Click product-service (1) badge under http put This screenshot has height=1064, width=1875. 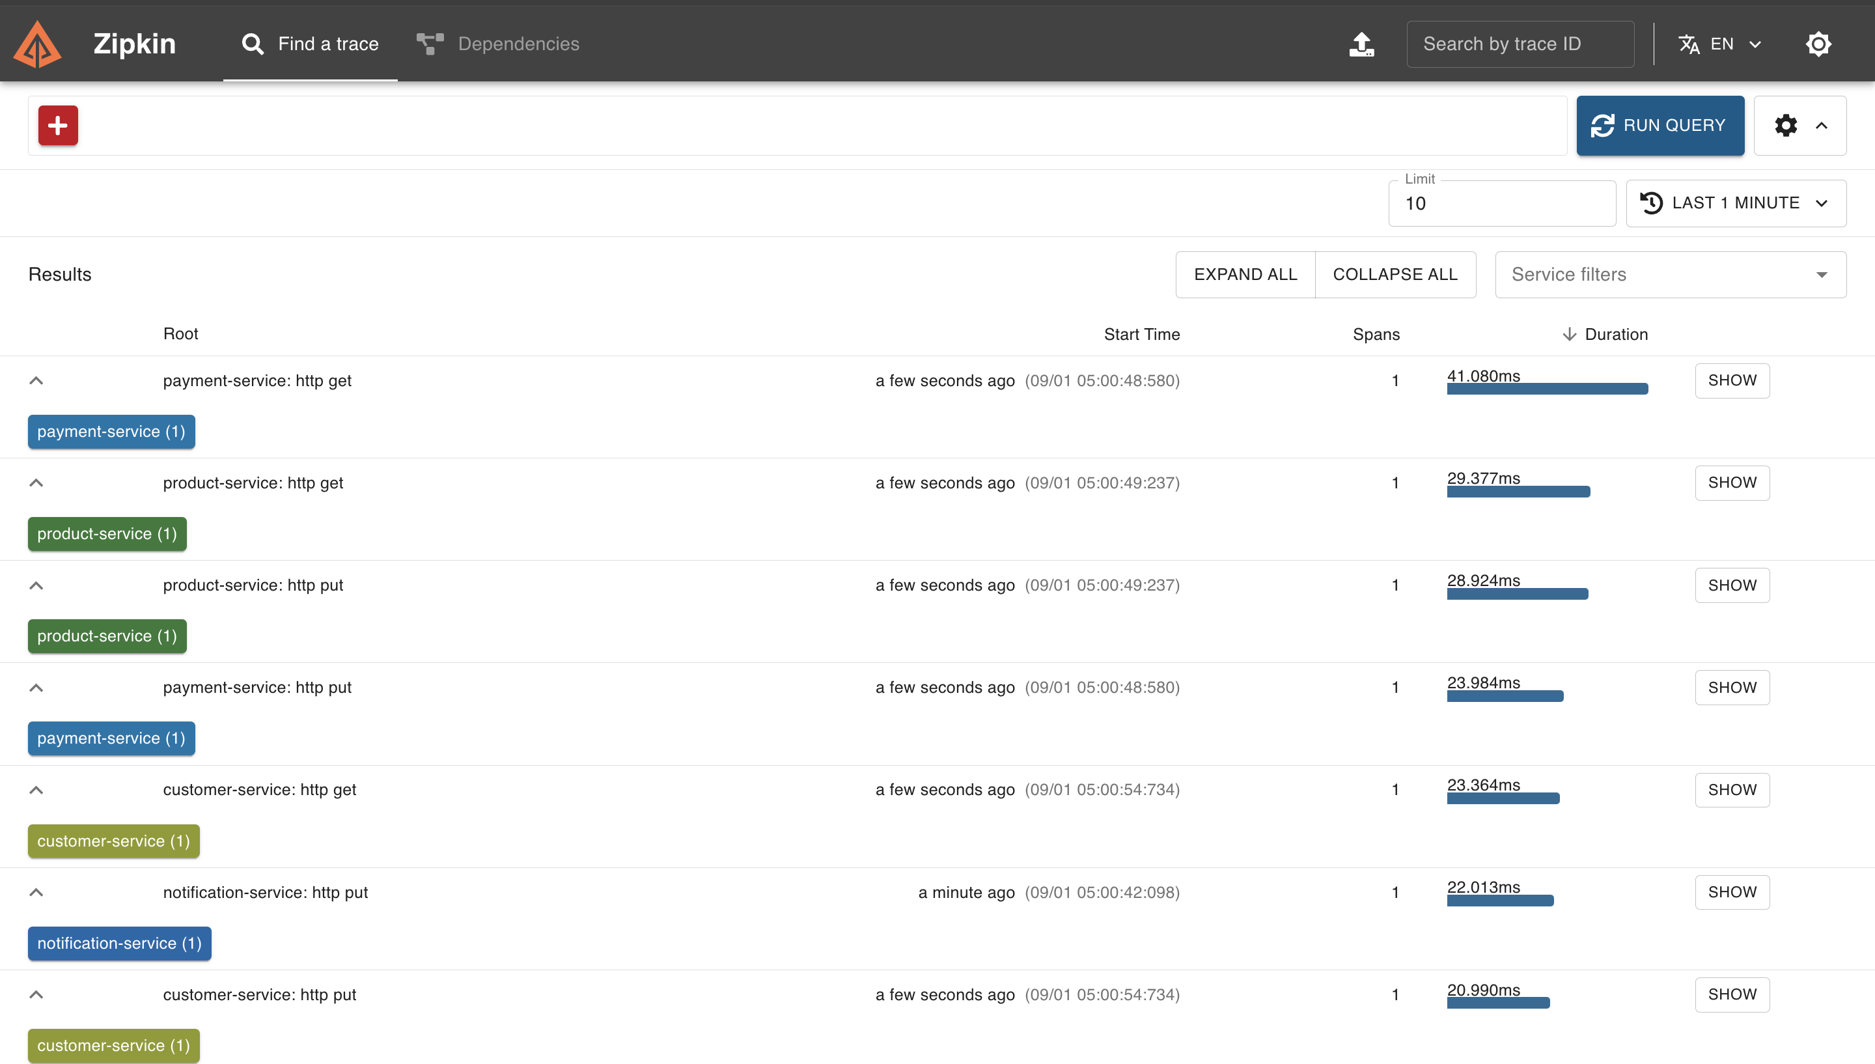[107, 636]
